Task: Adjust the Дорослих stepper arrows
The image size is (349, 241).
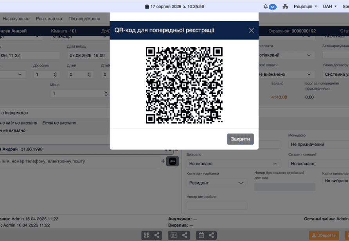Action: (x=55, y=75)
